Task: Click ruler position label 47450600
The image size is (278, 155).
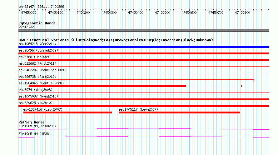Action: (x=189, y=12)
